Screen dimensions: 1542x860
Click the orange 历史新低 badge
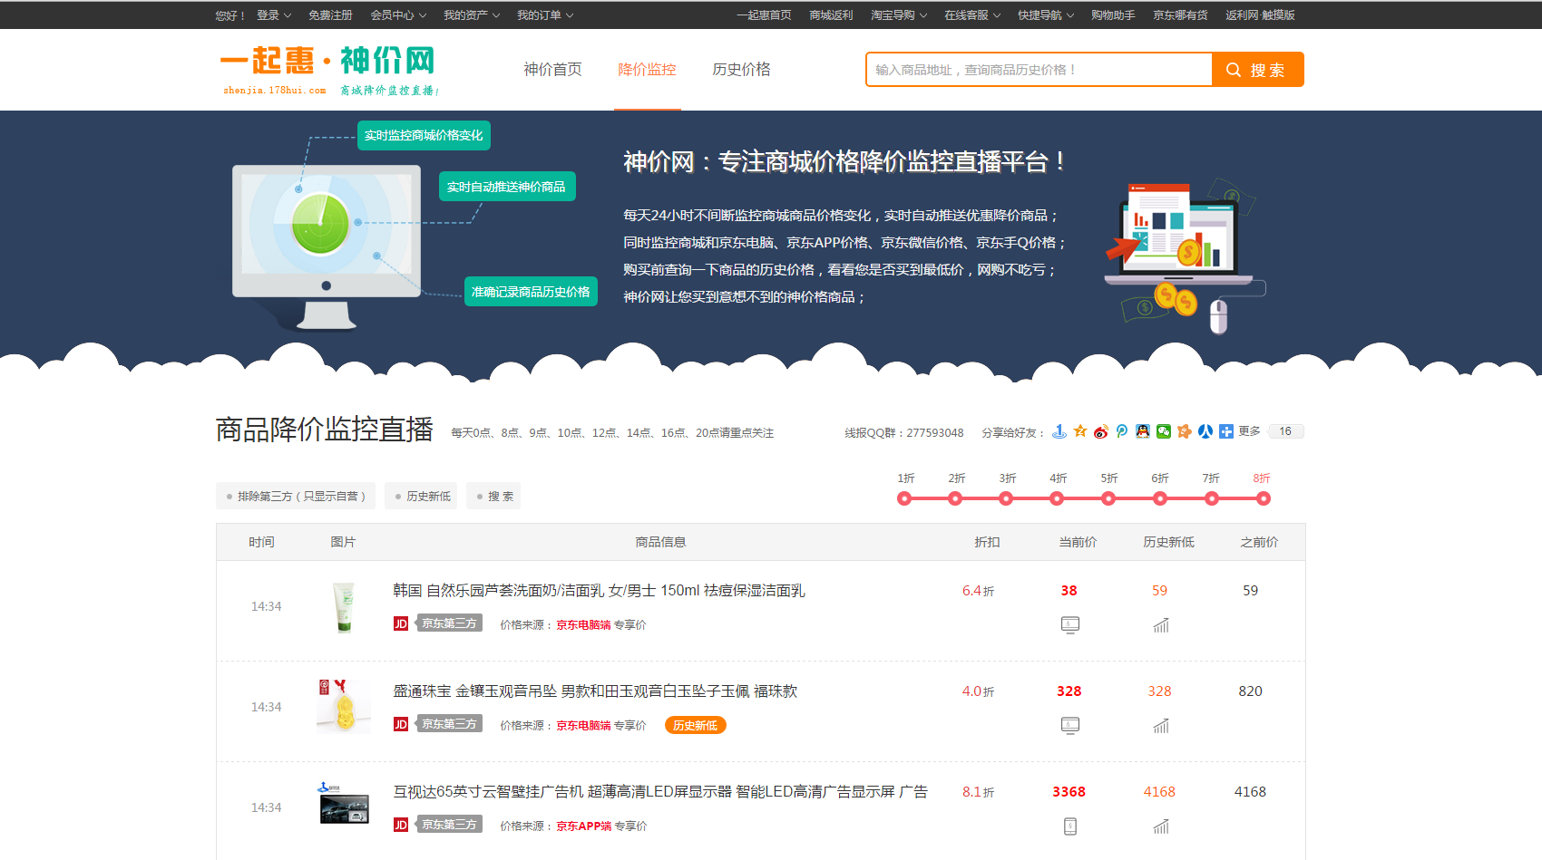(x=696, y=725)
